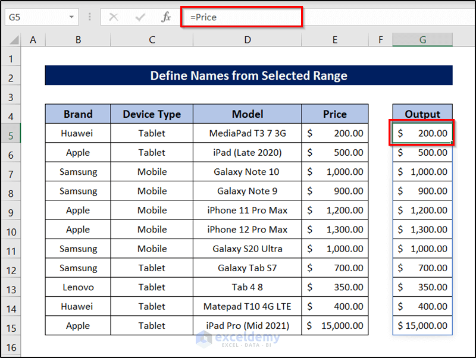
Task: Click inside the formula bar showing =Price
Action: (238, 17)
